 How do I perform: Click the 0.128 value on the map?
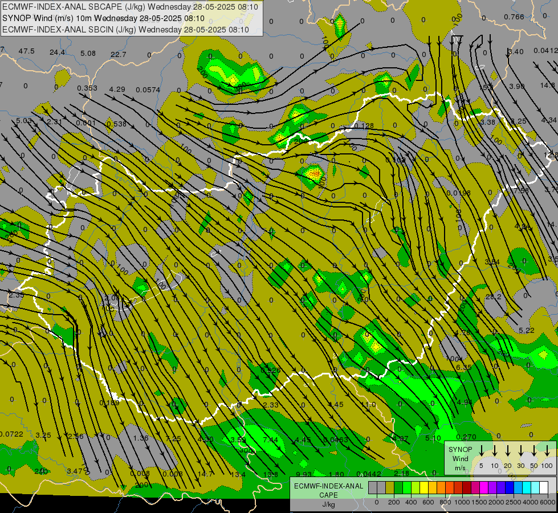tap(364, 125)
